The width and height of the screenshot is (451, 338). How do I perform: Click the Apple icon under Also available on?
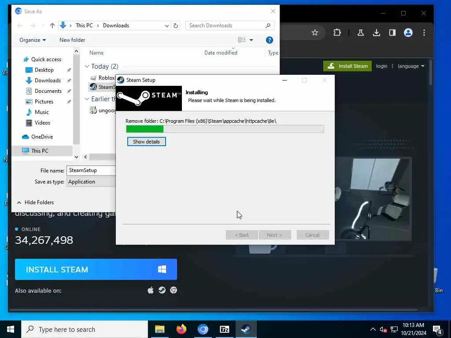point(151,290)
